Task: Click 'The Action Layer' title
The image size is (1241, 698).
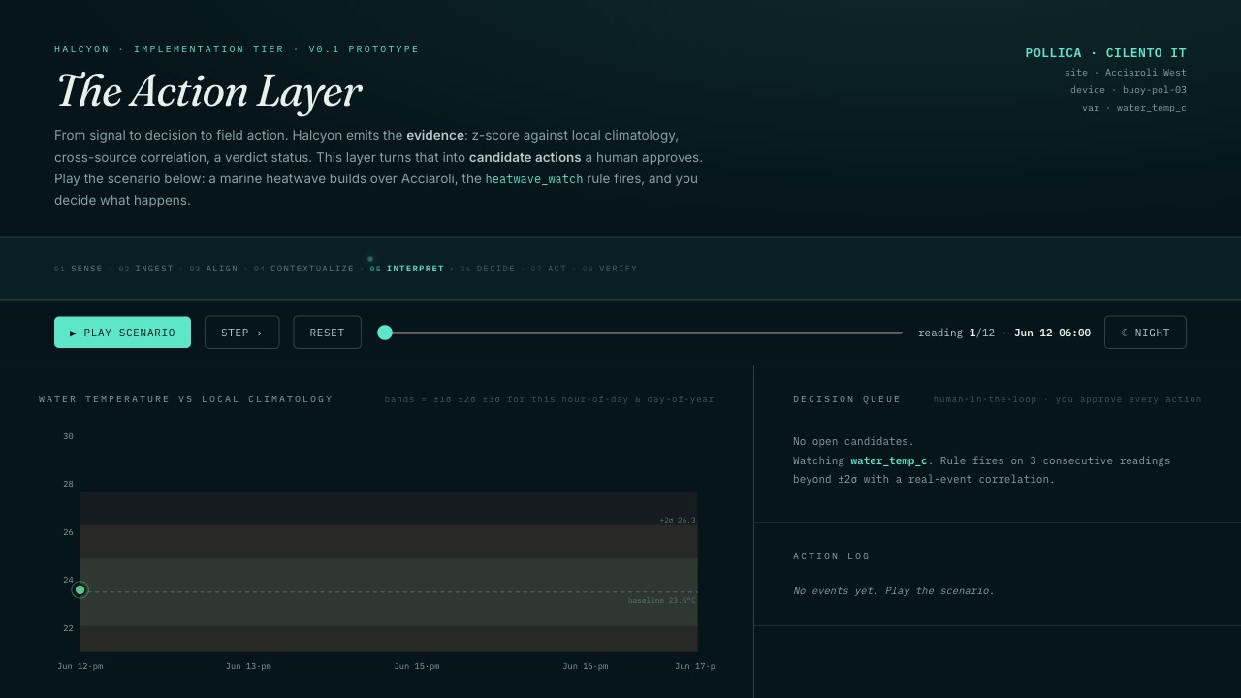Action: tap(208, 91)
